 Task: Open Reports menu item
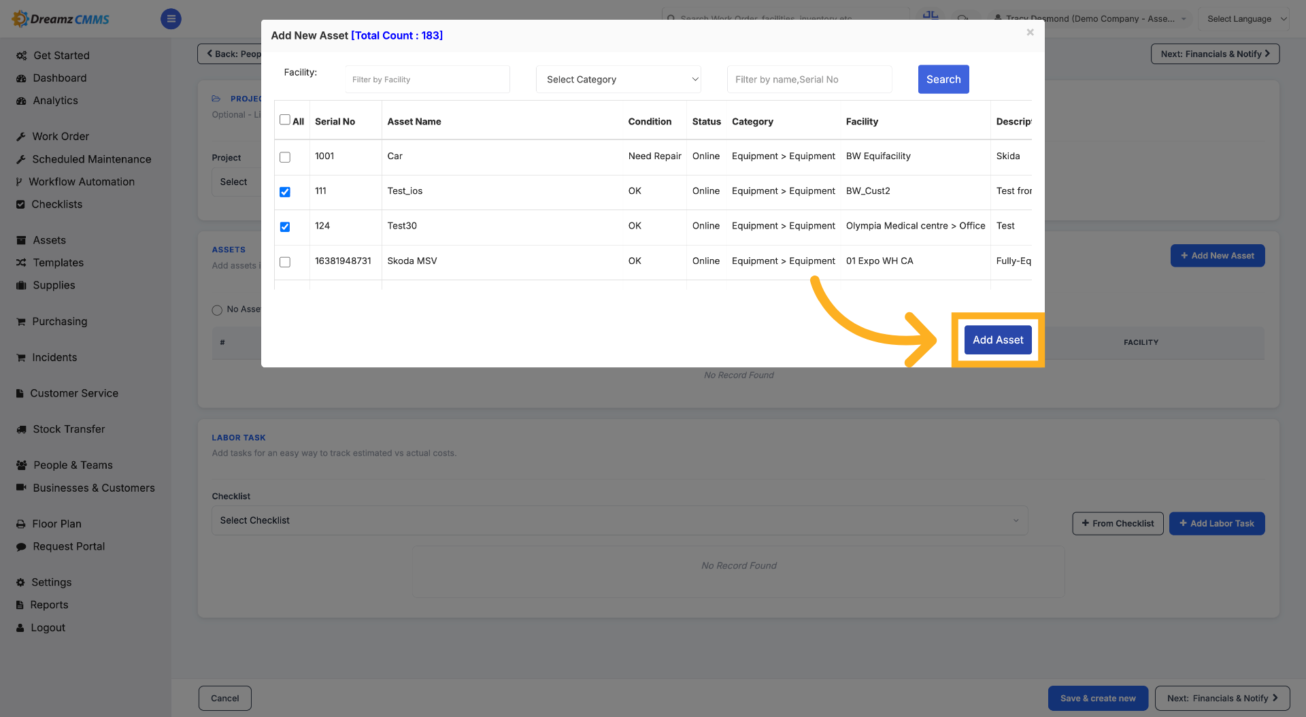pos(49,605)
